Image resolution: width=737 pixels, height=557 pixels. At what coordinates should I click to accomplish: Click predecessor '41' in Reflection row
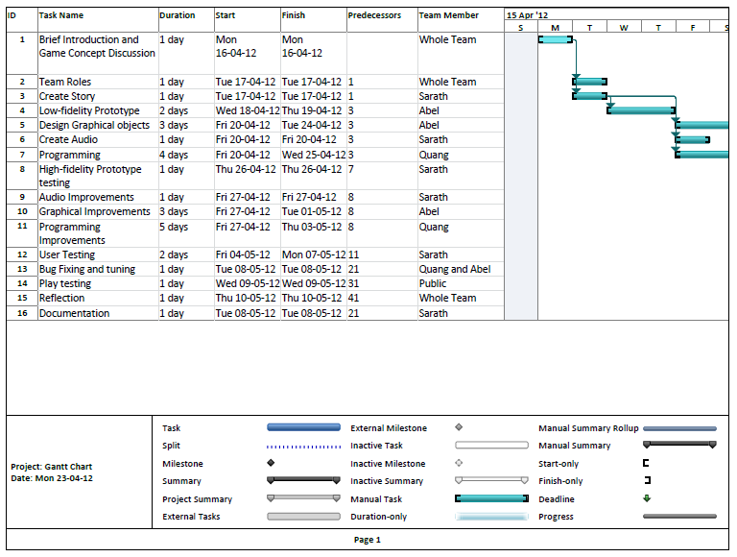click(x=353, y=299)
